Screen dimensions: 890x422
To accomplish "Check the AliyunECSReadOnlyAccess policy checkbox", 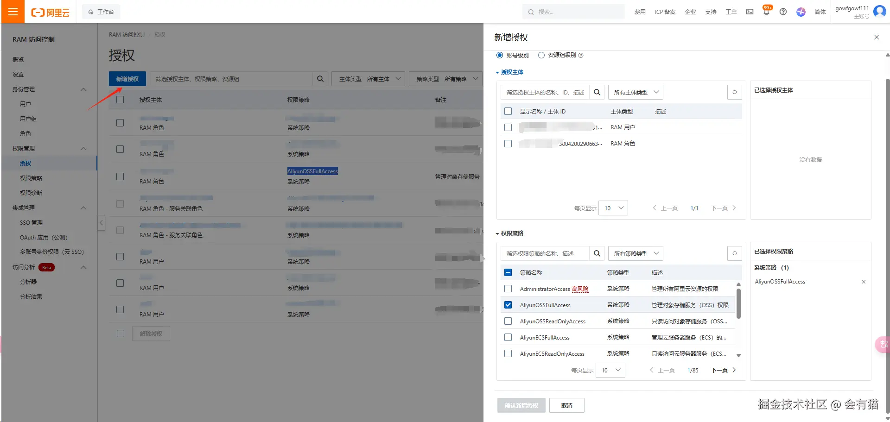I will [508, 353].
